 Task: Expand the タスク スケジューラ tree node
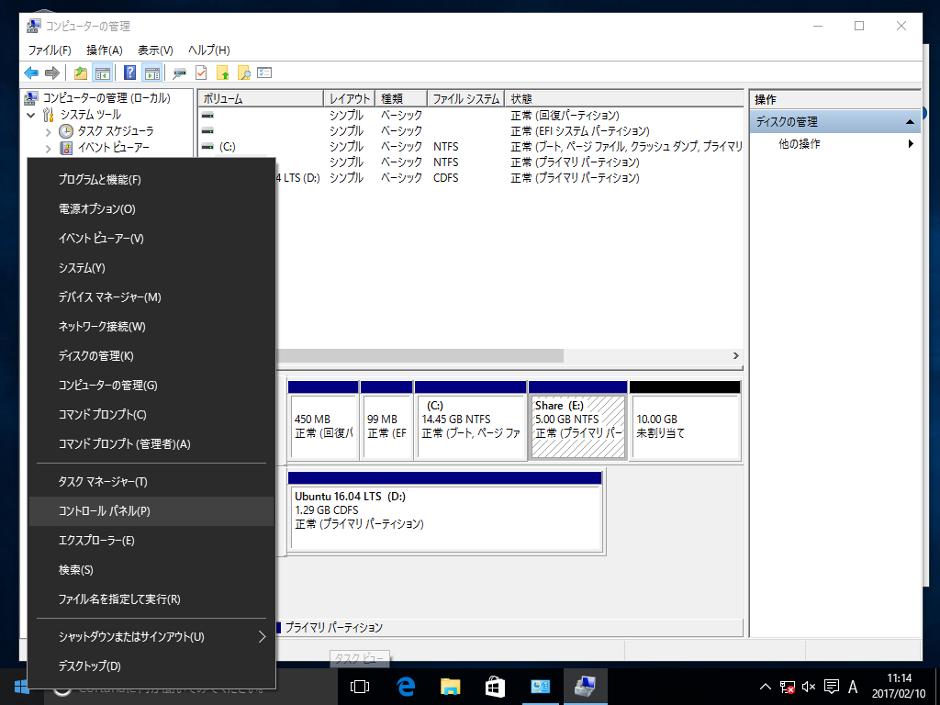[x=48, y=131]
